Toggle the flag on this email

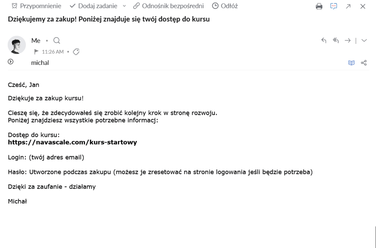(x=36, y=52)
